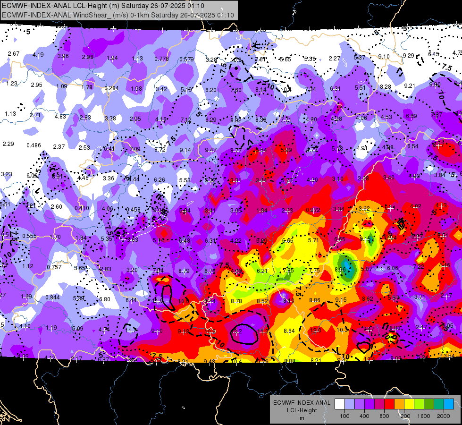Click the wind shear value 0.458
462x425 pixels.
click(x=133, y=210)
